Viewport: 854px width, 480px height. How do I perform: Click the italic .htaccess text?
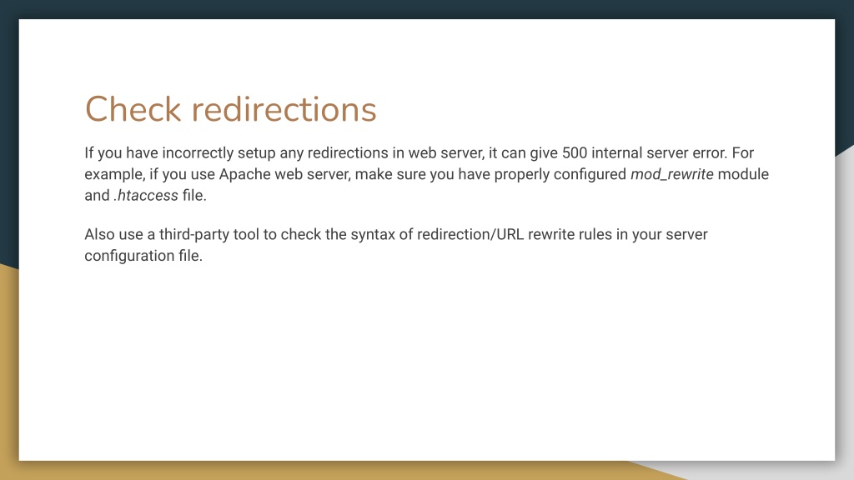point(145,195)
